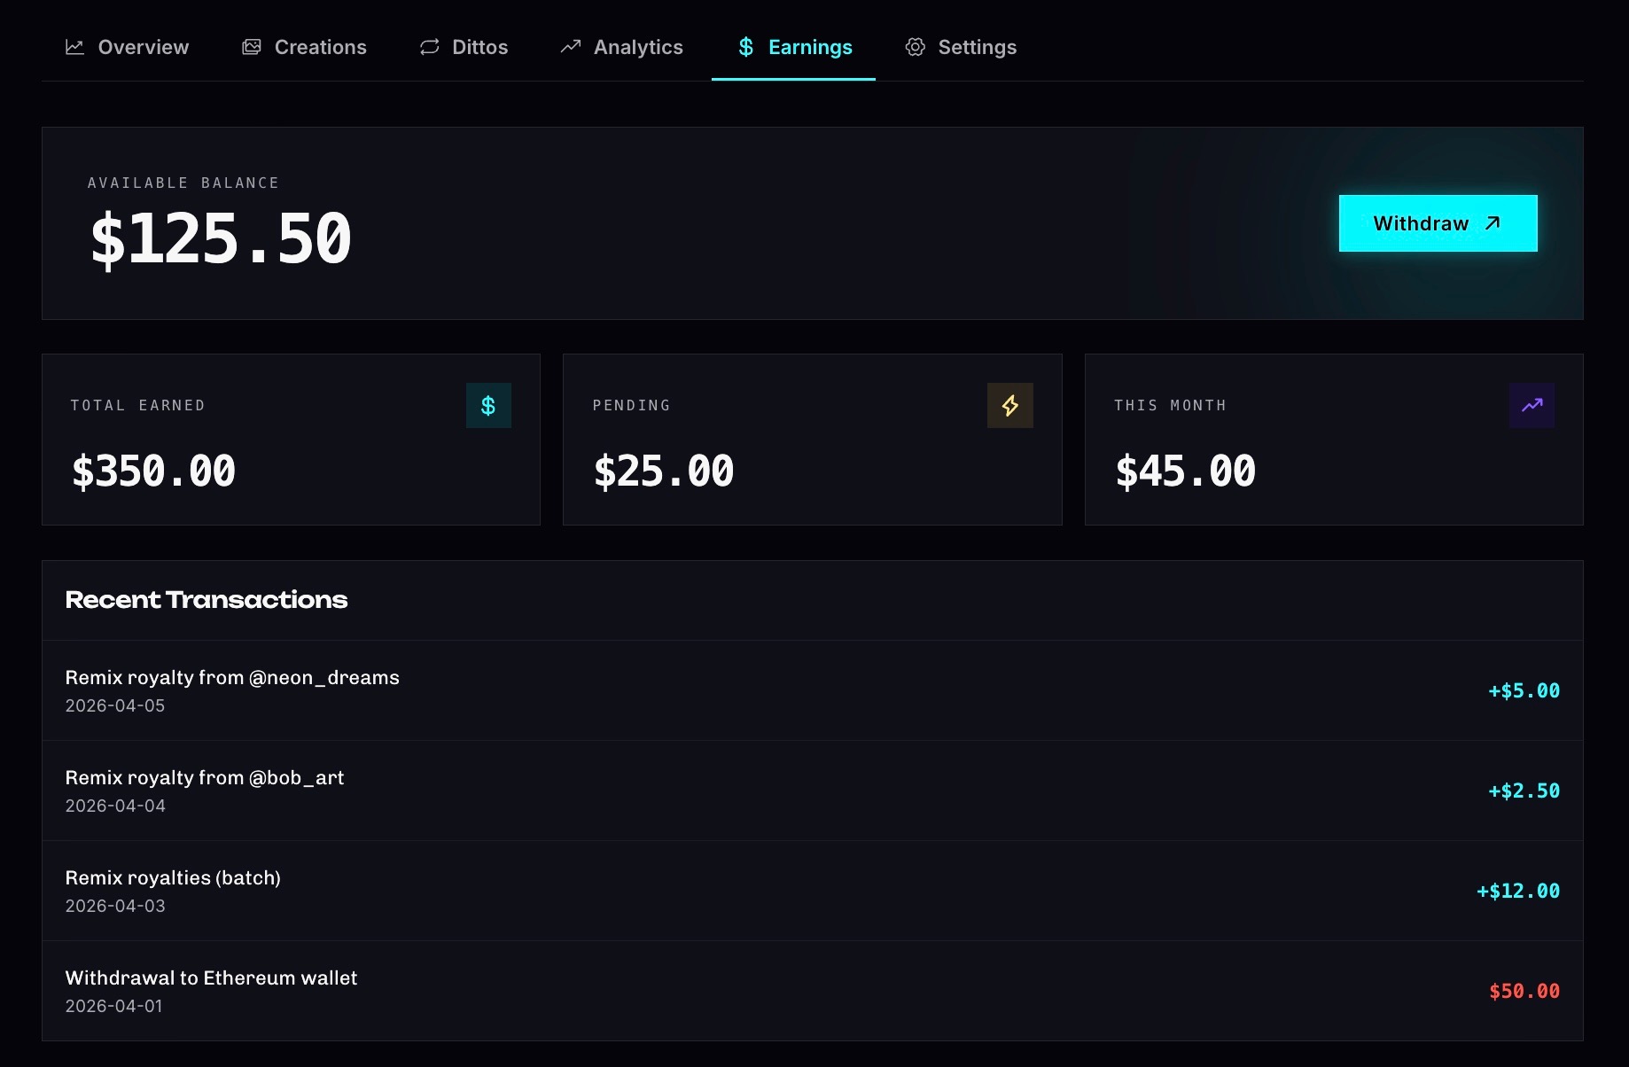
Task: Click the date 2026-04-01
Action: coord(114,1006)
